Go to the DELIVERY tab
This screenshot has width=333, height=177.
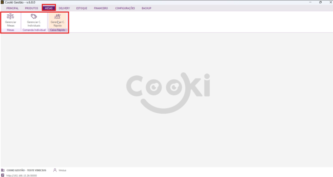tap(64, 8)
